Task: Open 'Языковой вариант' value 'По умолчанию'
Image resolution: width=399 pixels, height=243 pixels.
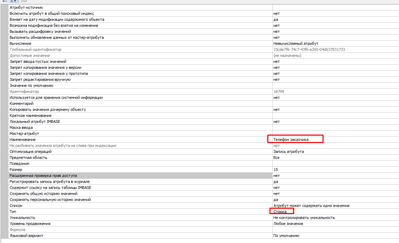Action: 286,236
